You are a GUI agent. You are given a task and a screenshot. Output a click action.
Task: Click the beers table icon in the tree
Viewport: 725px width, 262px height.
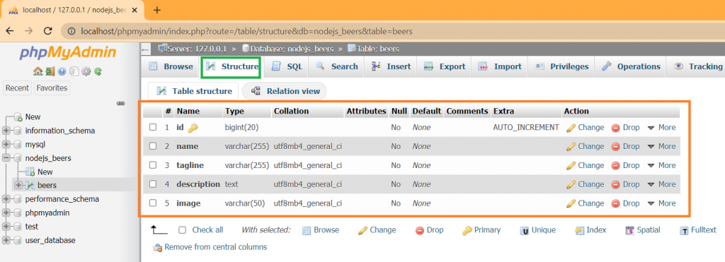[30, 186]
